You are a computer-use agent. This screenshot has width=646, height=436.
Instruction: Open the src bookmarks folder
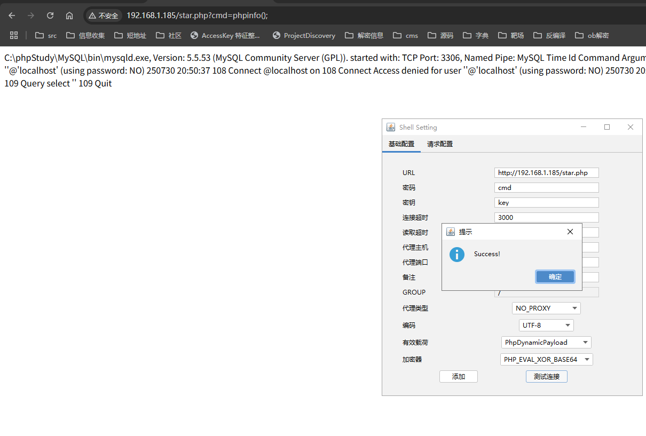click(x=45, y=35)
